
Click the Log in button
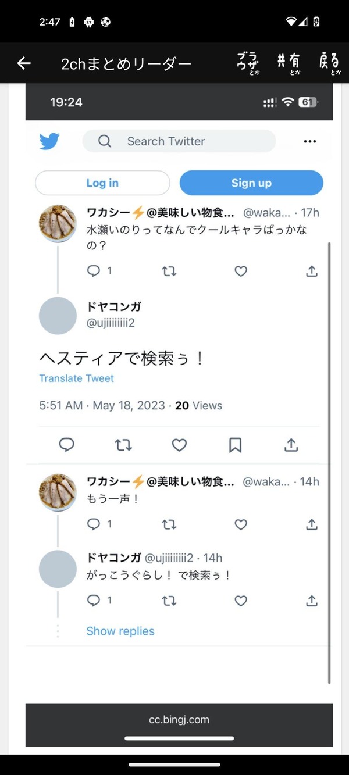pyautogui.click(x=102, y=183)
